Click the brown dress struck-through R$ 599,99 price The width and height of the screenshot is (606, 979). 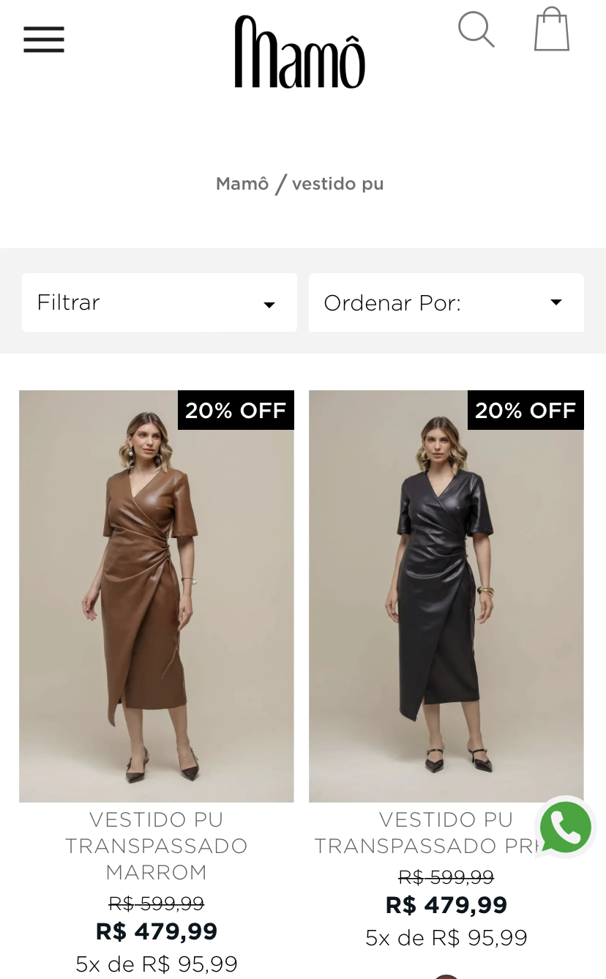click(157, 904)
